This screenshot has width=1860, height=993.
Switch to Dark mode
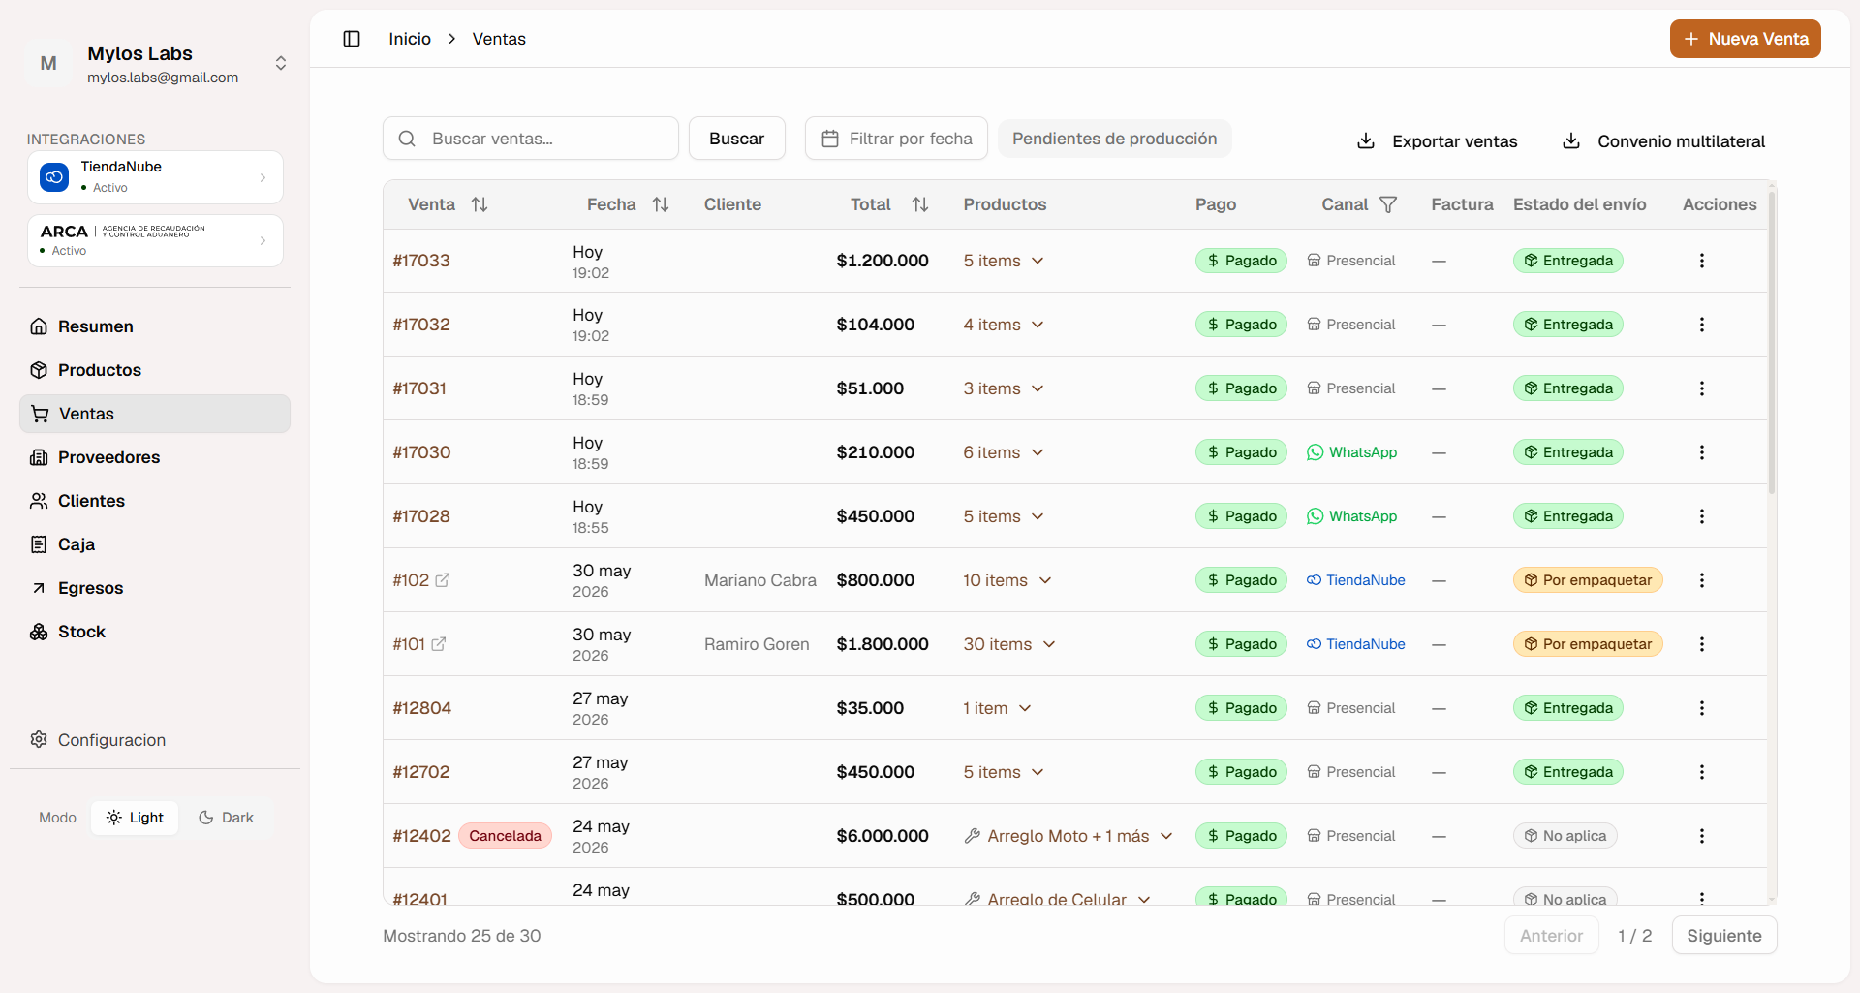226,818
